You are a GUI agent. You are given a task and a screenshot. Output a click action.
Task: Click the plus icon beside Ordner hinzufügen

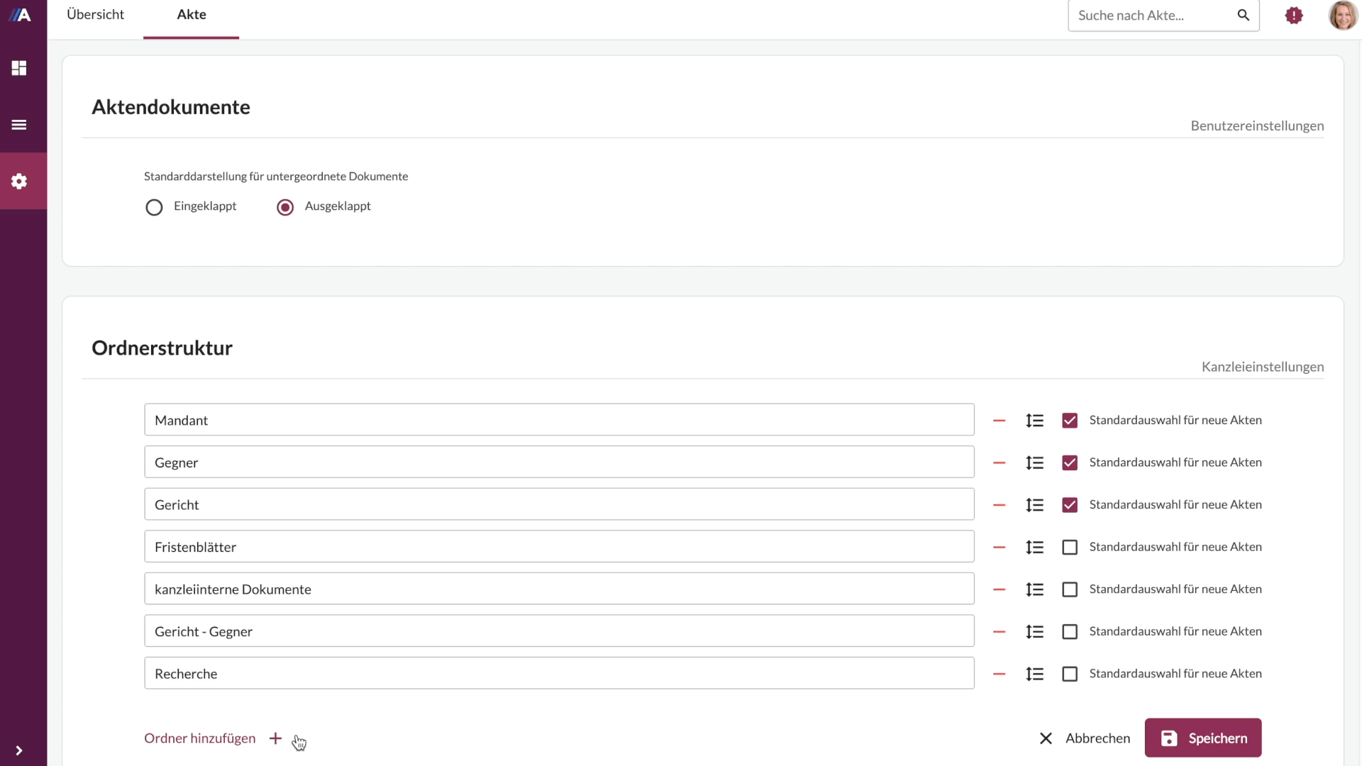click(x=275, y=738)
